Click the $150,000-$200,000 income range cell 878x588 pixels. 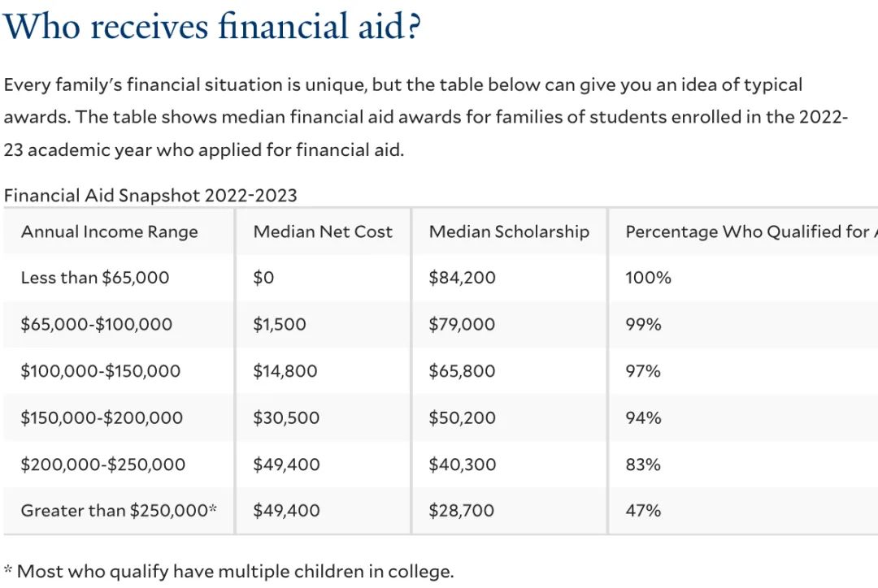click(102, 418)
